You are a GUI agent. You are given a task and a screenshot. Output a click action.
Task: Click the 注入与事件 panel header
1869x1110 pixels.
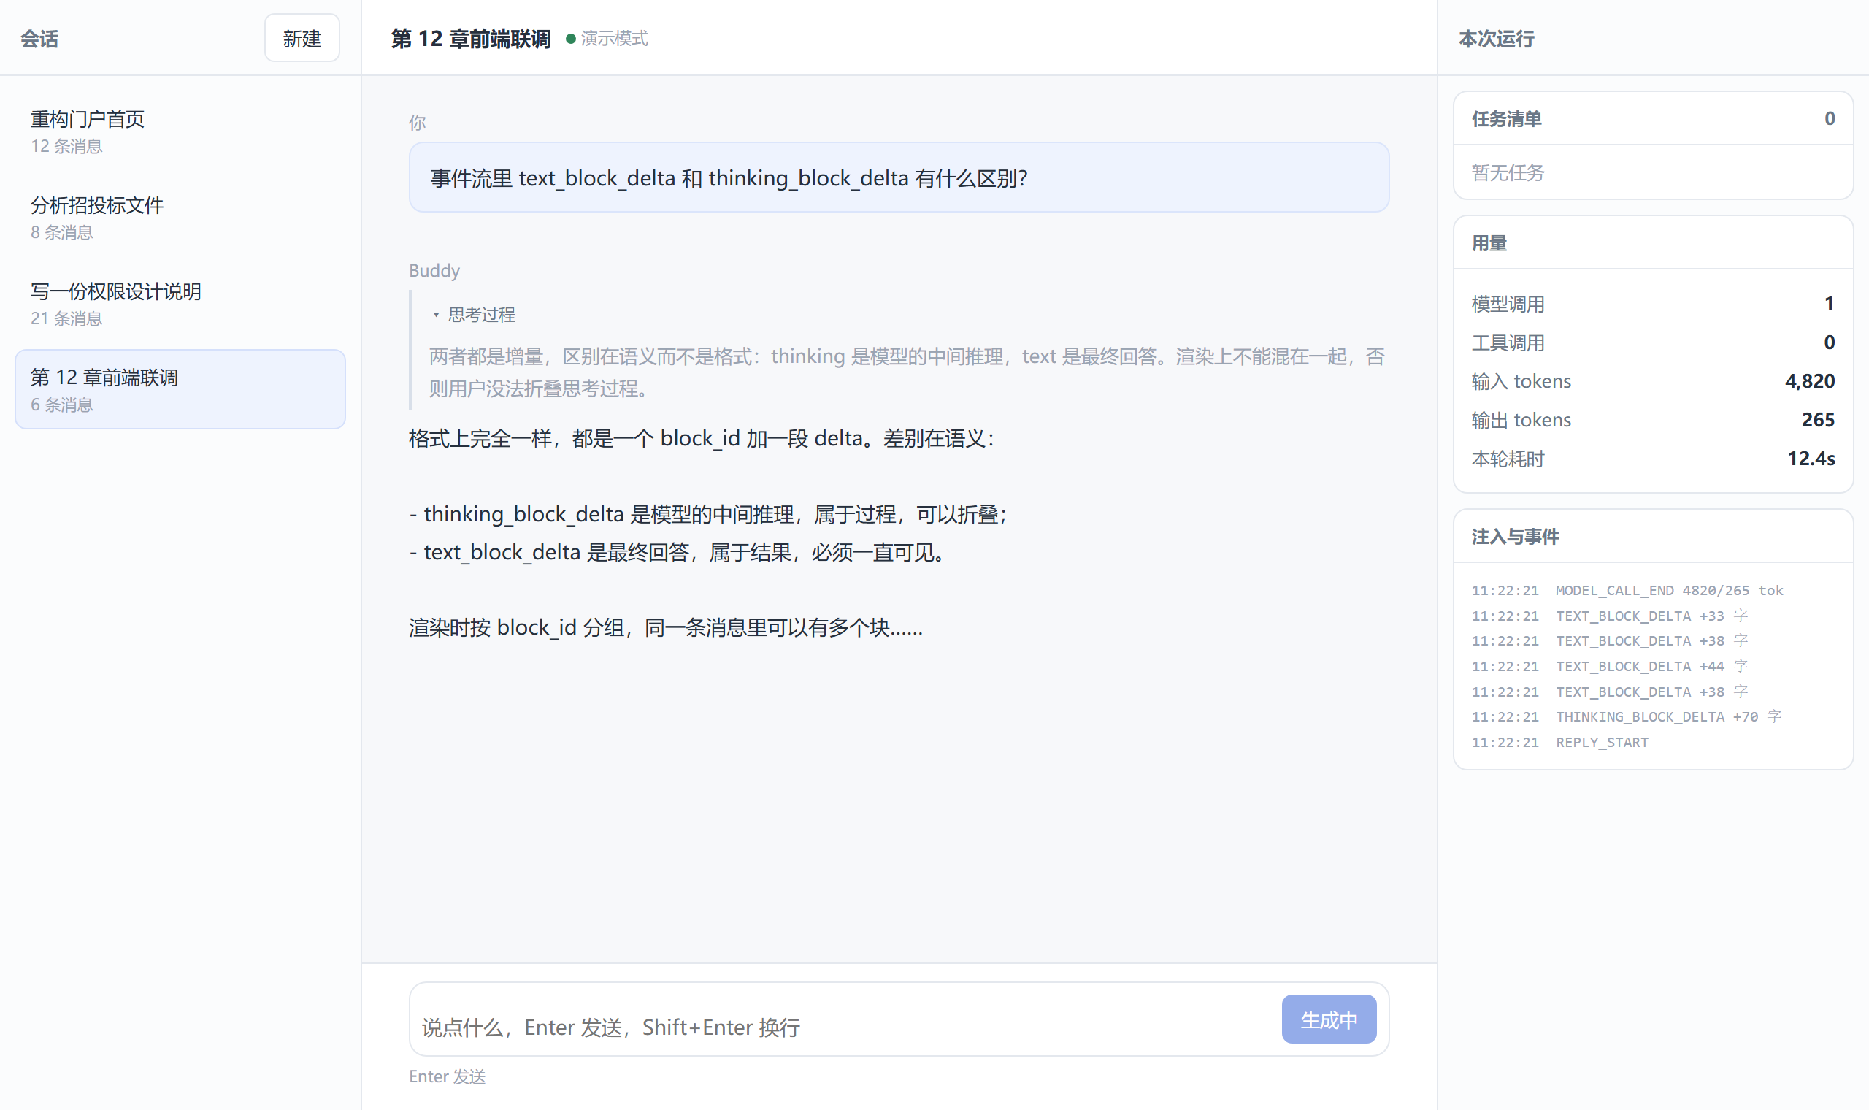coord(1653,536)
